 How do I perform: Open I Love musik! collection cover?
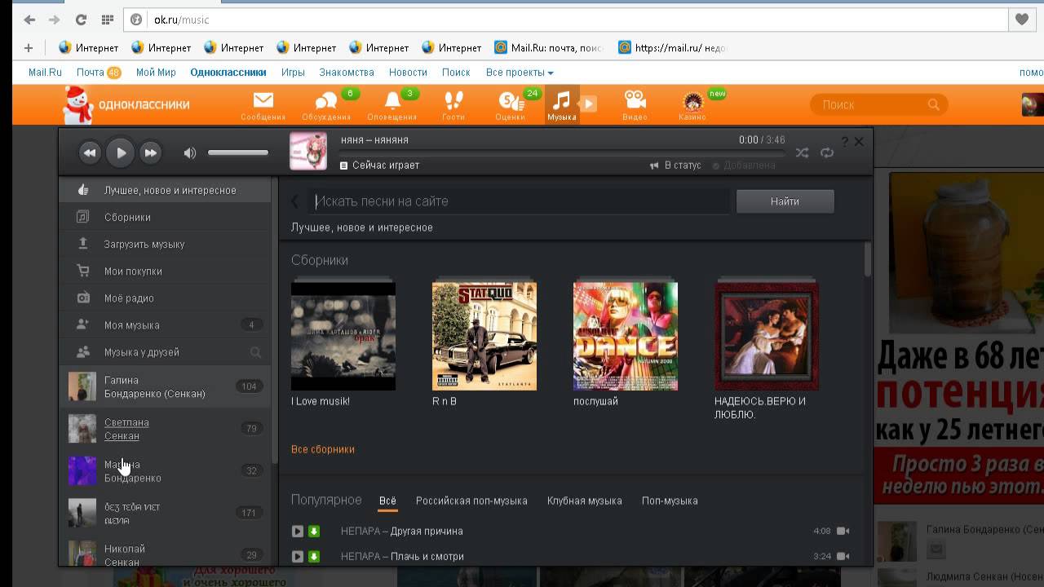(x=343, y=336)
